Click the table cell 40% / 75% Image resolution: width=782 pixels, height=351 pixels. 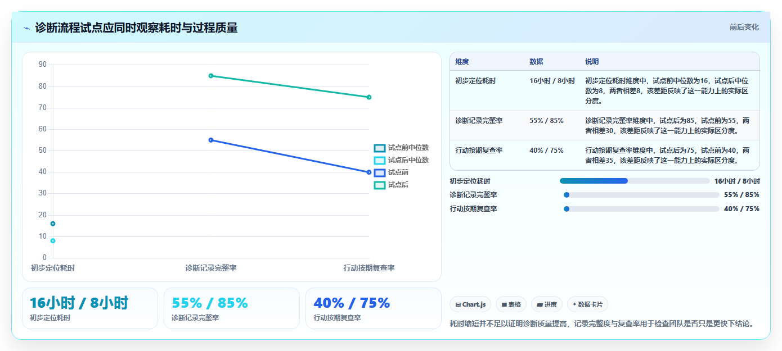pos(546,151)
